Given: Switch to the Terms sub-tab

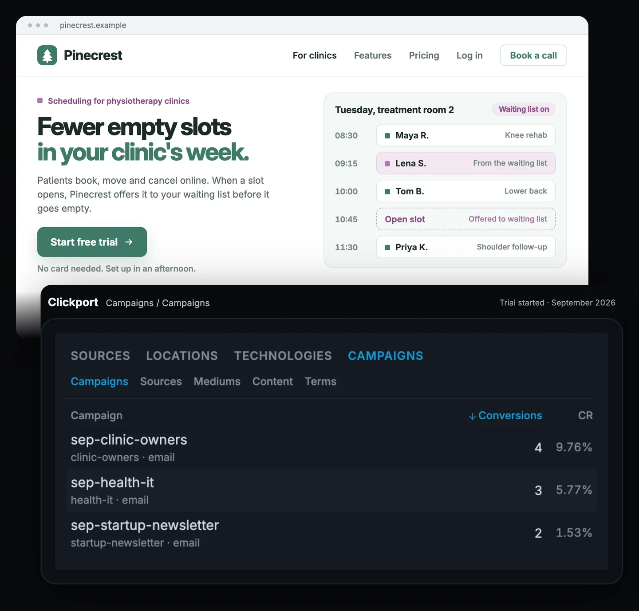Looking at the screenshot, I should point(320,382).
